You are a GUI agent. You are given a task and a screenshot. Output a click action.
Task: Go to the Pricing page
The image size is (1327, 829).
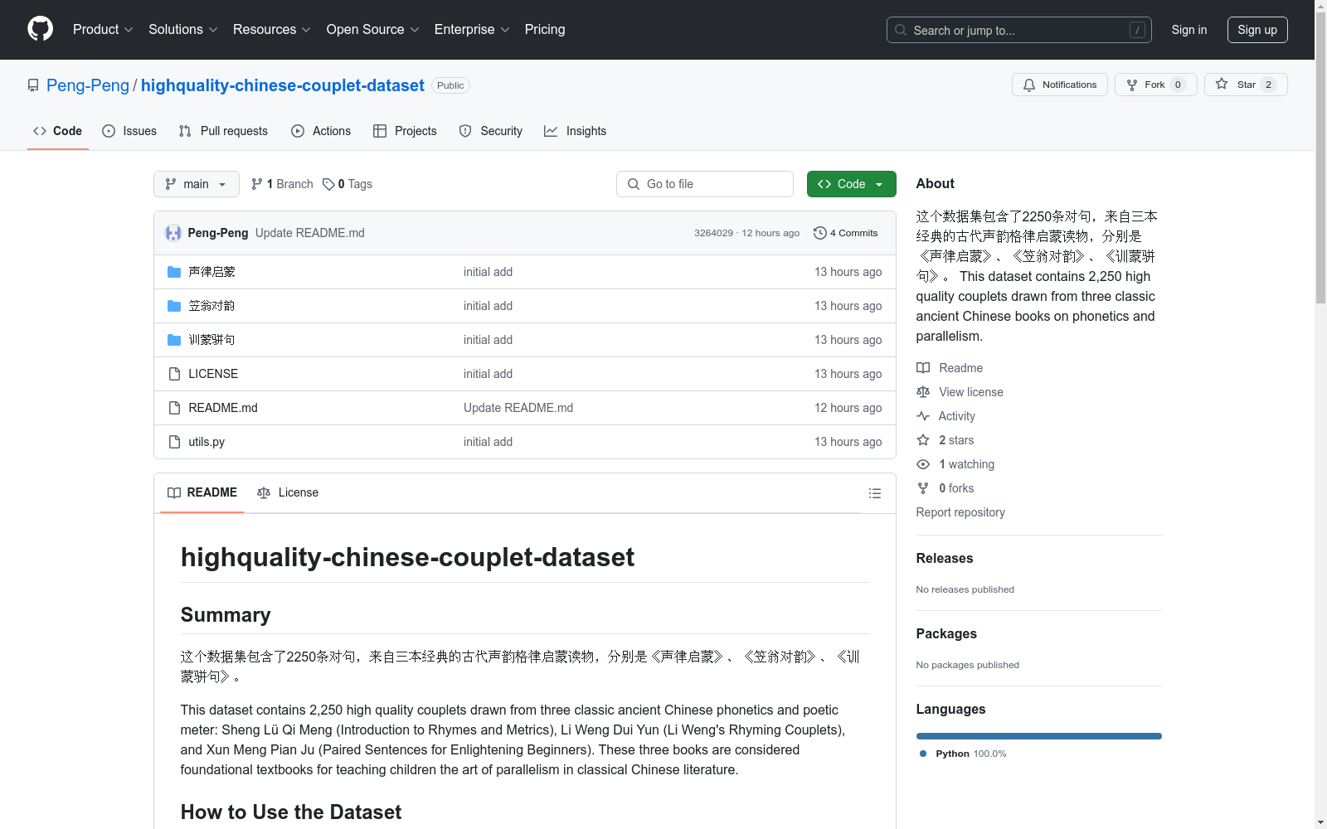(545, 30)
